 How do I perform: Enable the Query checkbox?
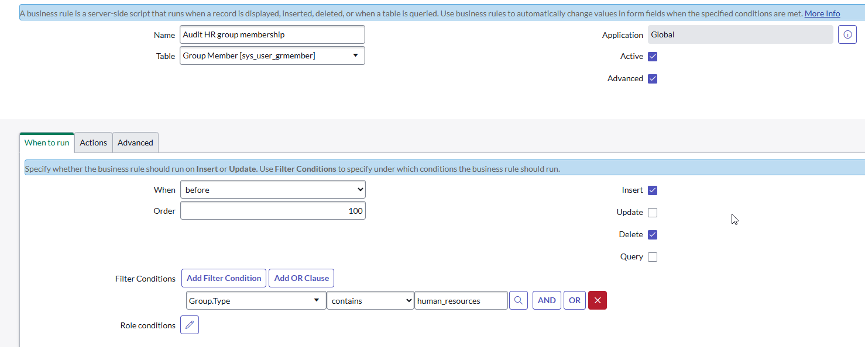[x=653, y=256]
